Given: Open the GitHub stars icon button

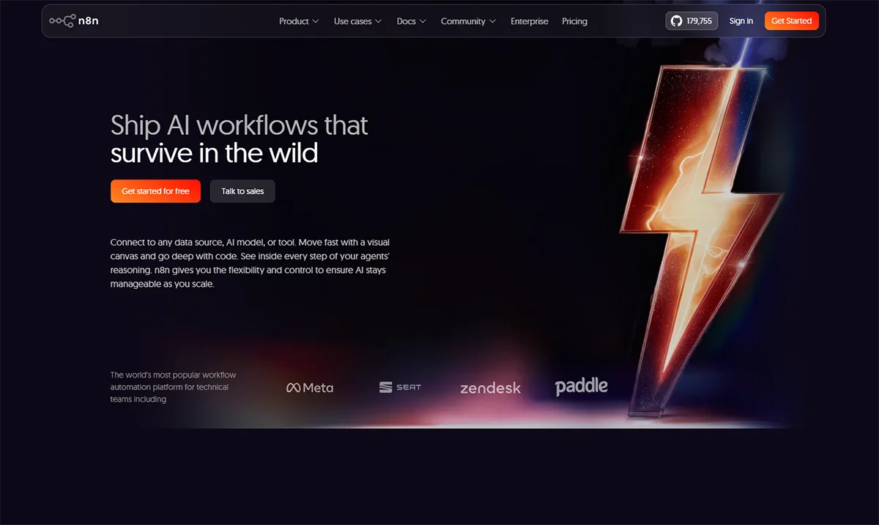Looking at the screenshot, I should [x=677, y=21].
